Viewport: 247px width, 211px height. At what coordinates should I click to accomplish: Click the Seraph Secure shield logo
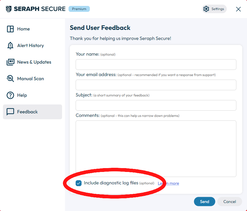9,9
